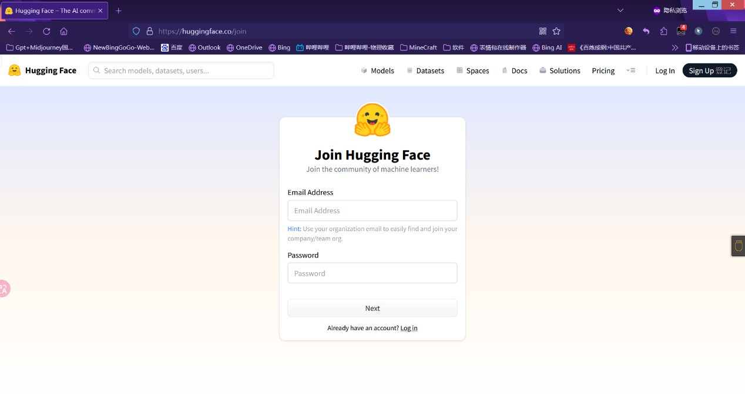Click the private browsing mask indicator
Viewport: 745px width, 400px height.
[x=670, y=11]
